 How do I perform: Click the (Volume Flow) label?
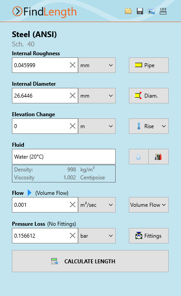(52, 193)
